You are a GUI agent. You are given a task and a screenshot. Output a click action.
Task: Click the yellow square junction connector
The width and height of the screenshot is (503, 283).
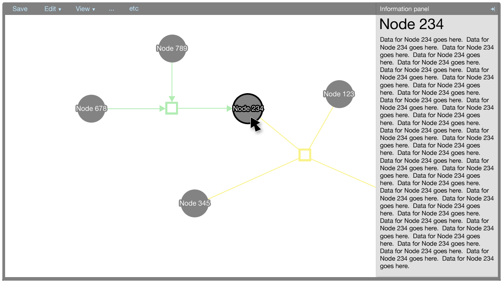305,155
